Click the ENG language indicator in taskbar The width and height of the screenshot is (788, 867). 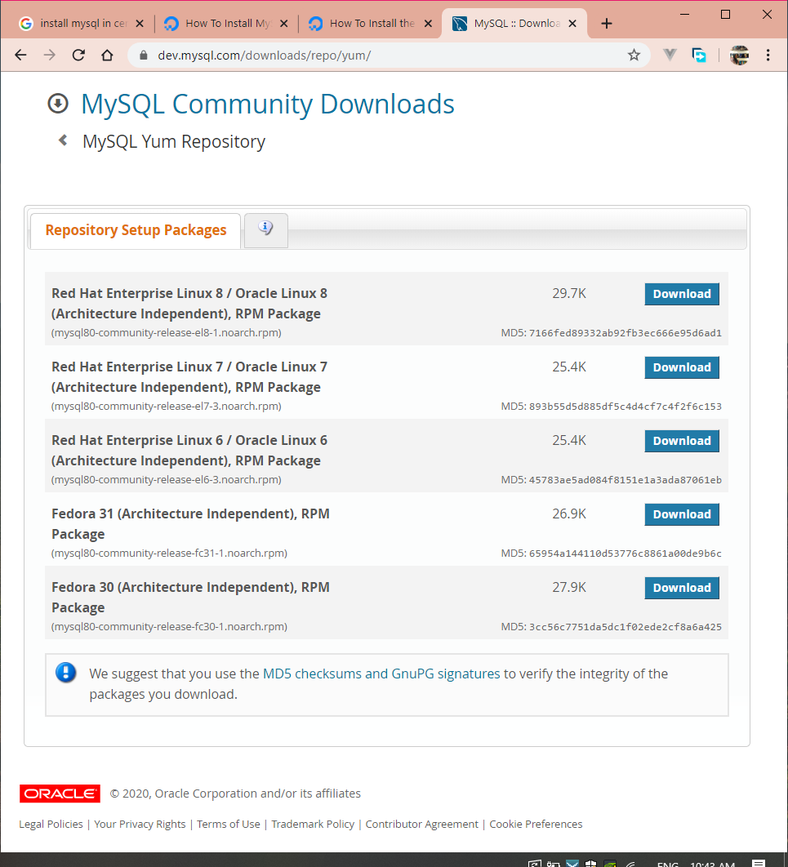coord(667,865)
